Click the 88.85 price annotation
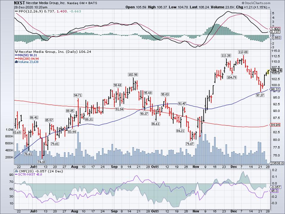This screenshot has width=285, height=214. [70, 111]
